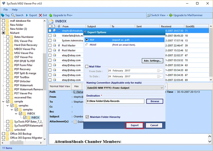Viewport: 213px width, 151px height.
Task: Click the OST Viewer Pro folder icon
Action: tap(12, 57)
